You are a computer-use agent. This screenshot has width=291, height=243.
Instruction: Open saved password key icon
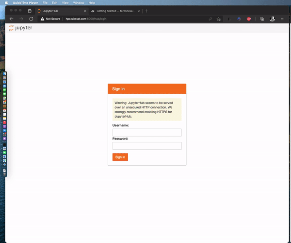[210, 19]
